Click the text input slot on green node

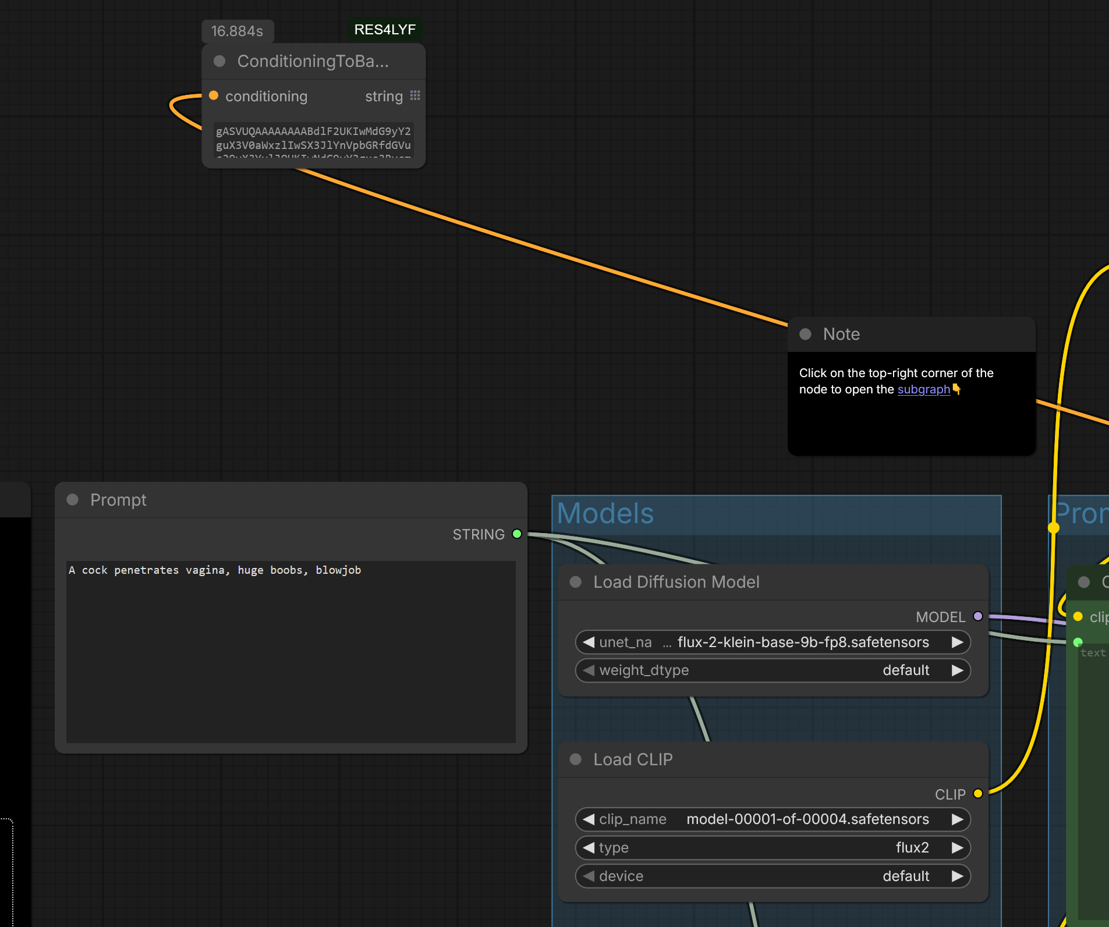pyautogui.click(x=1078, y=642)
